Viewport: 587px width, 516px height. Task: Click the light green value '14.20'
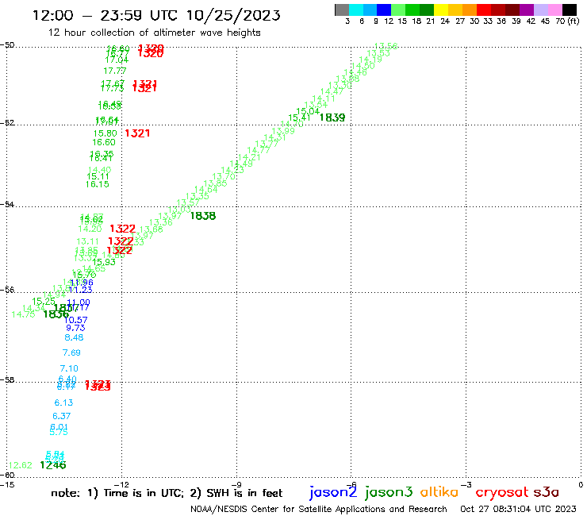tap(90, 229)
